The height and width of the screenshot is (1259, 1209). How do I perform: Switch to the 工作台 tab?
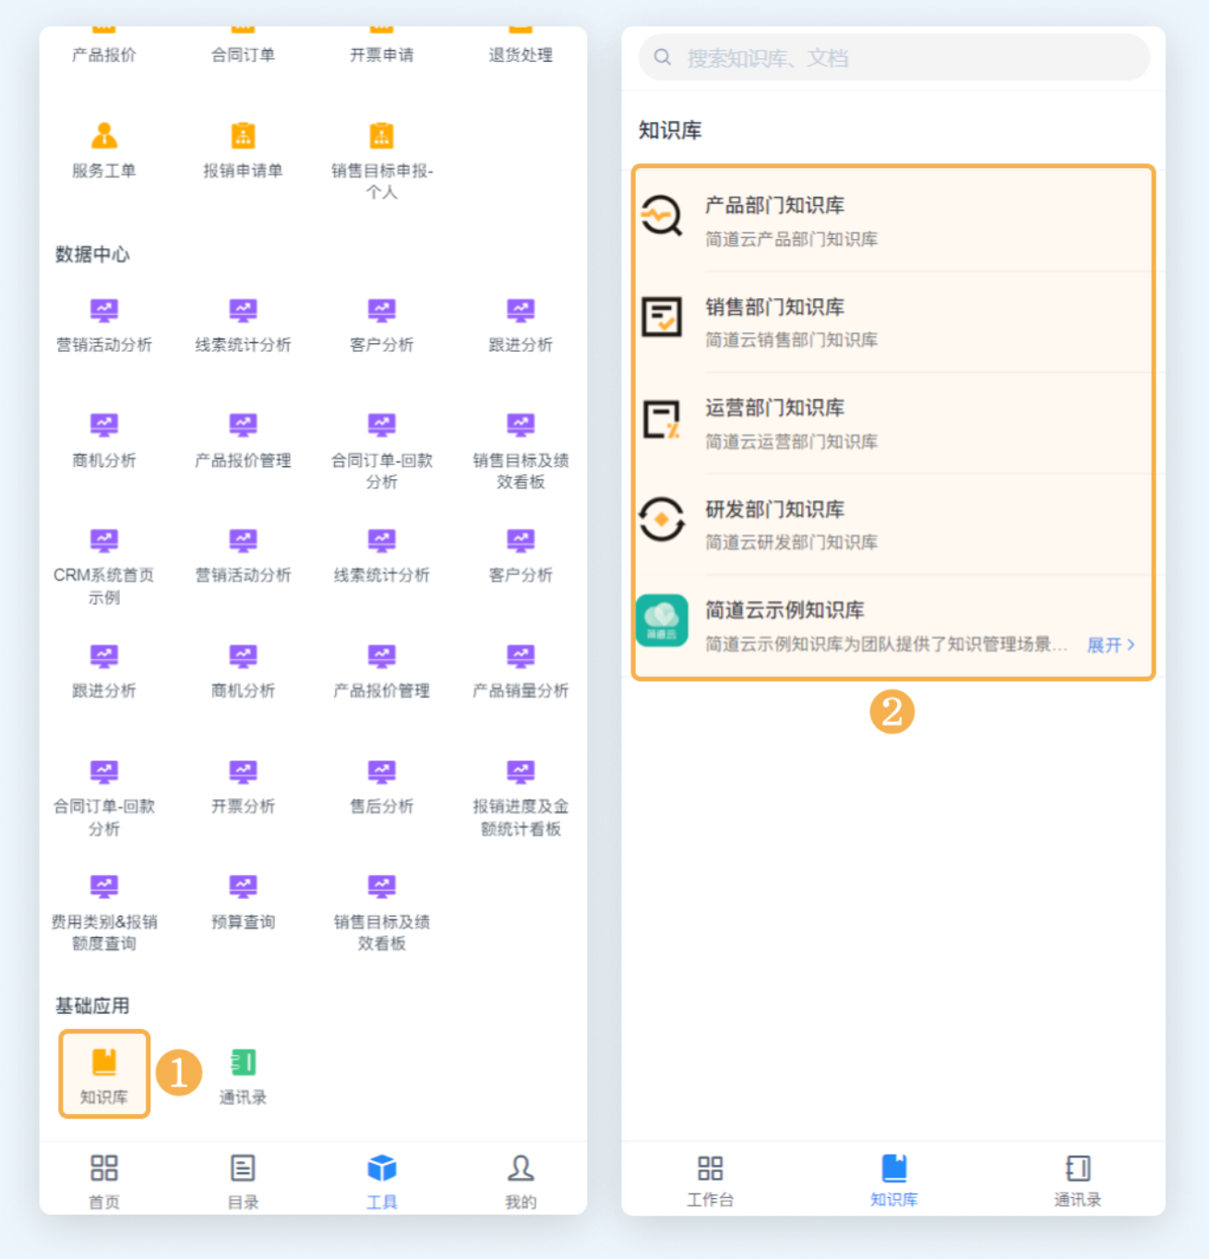click(710, 1181)
